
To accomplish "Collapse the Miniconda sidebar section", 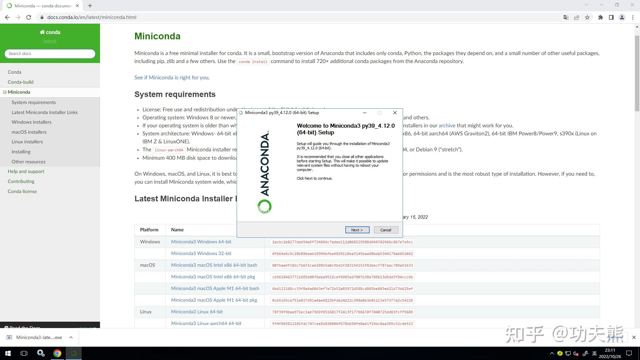I will click(5, 92).
